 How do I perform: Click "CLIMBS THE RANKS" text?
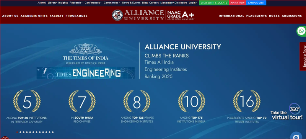tap(166, 56)
